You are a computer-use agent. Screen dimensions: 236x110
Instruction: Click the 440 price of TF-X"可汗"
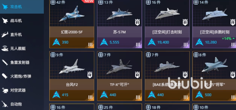pyautogui.click(x=113, y=95)
